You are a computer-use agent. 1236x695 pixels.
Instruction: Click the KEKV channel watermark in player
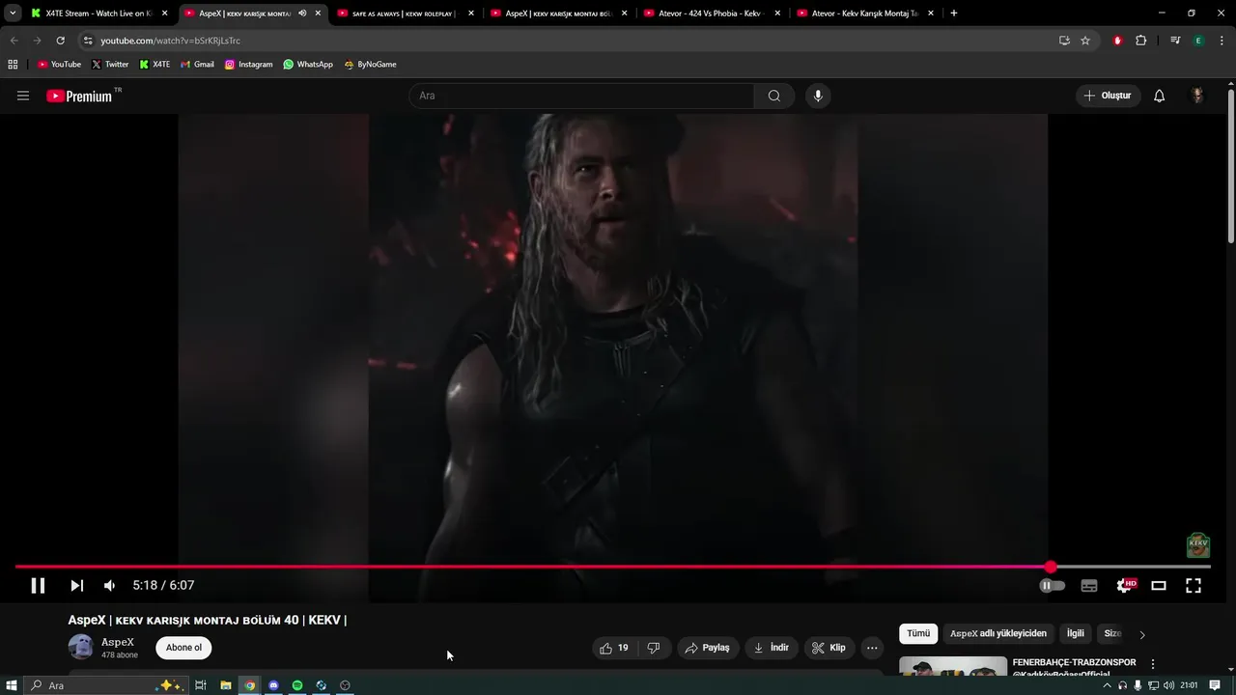(x=1198, y=544)
